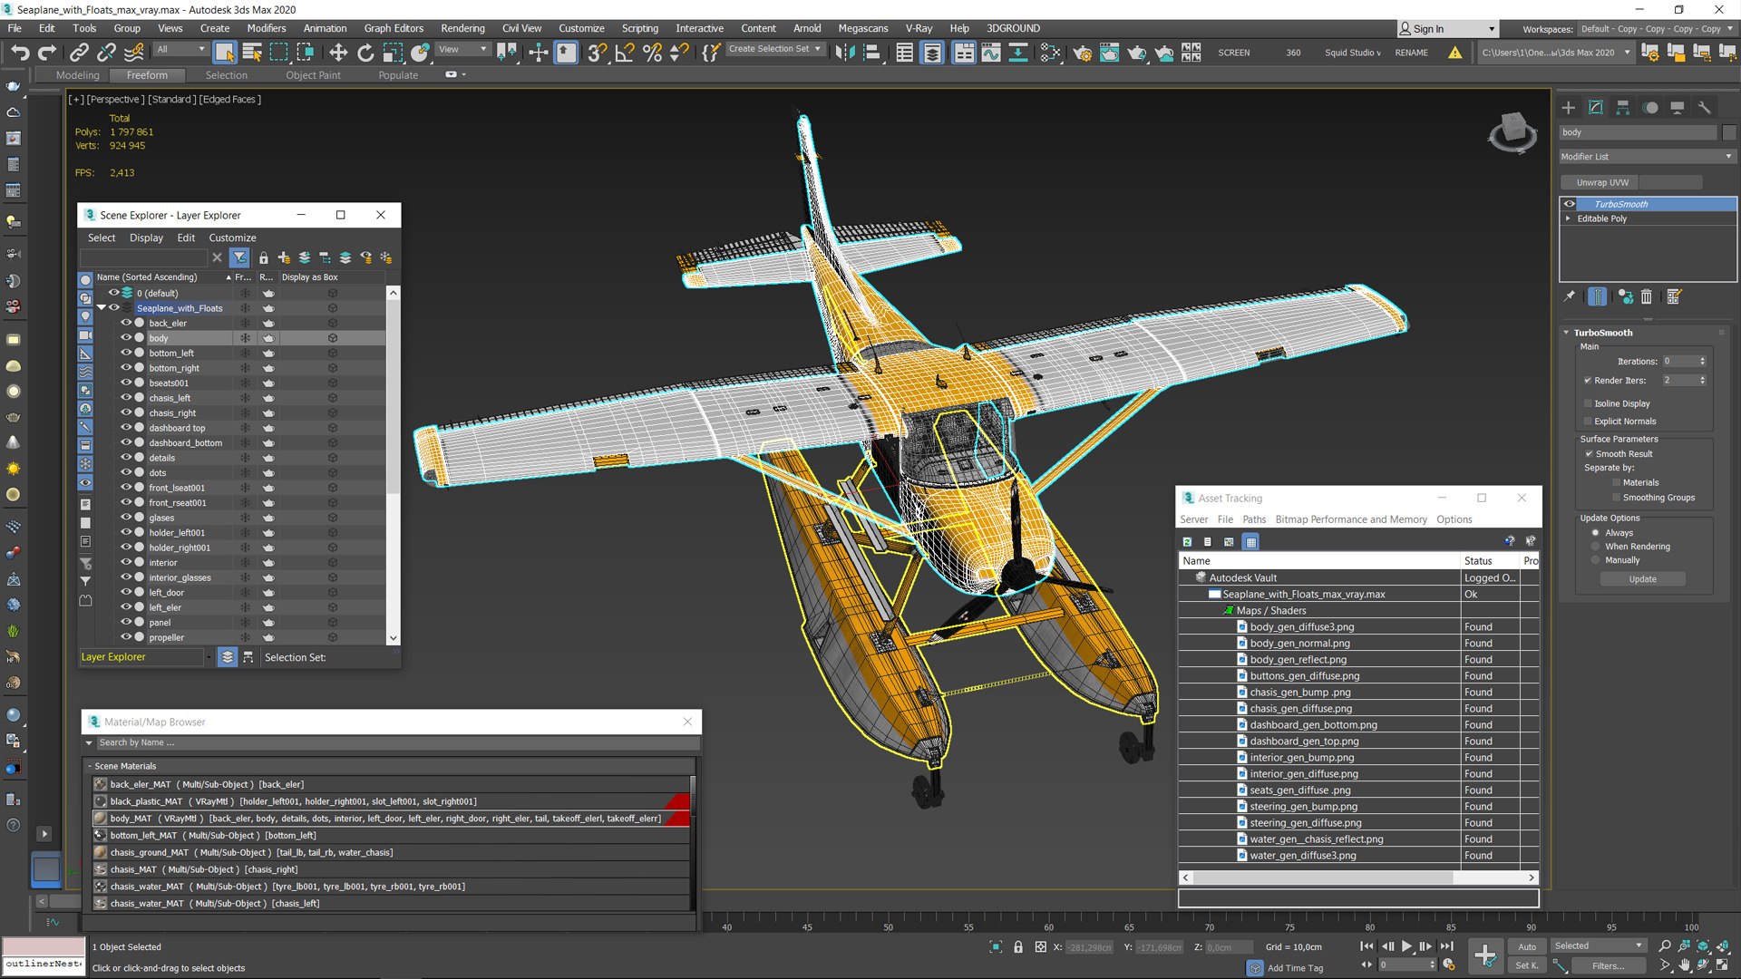Open the selection filter All dropdown

180,50
